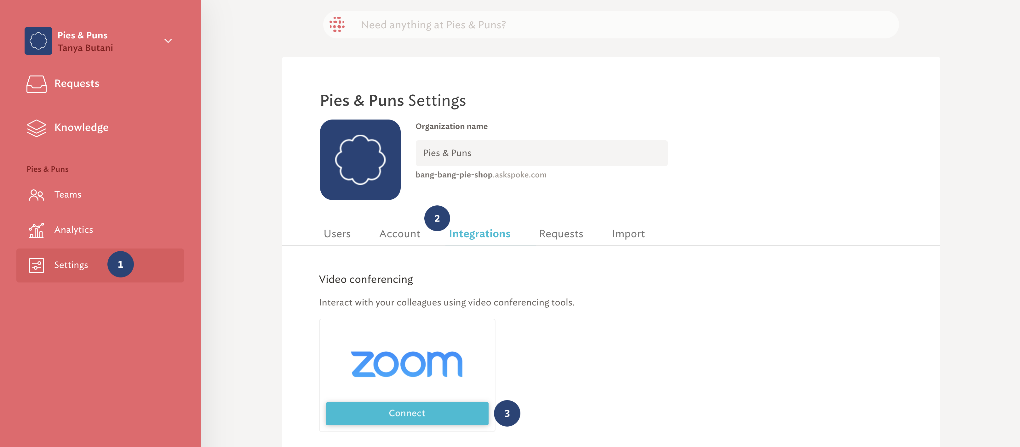Select the Teams people icon

coord(37,195)
